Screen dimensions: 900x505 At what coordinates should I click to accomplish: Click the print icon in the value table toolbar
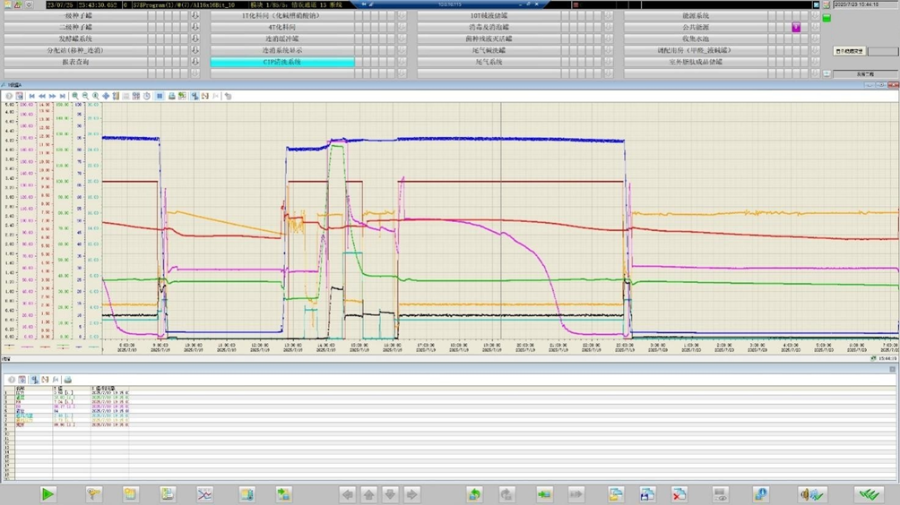(68, 380)
